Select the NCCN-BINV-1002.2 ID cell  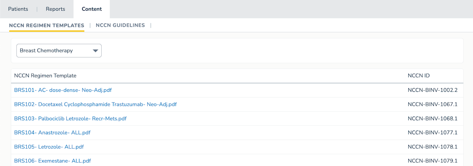point(432,90)
